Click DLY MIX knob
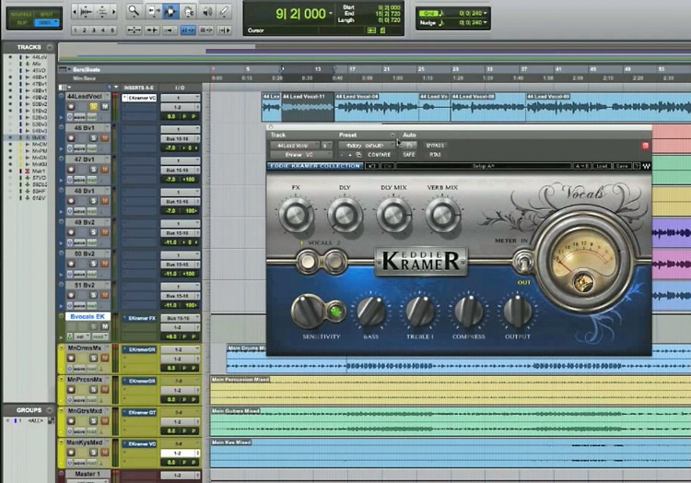This screenshot has height=483, width=691. 393,215
